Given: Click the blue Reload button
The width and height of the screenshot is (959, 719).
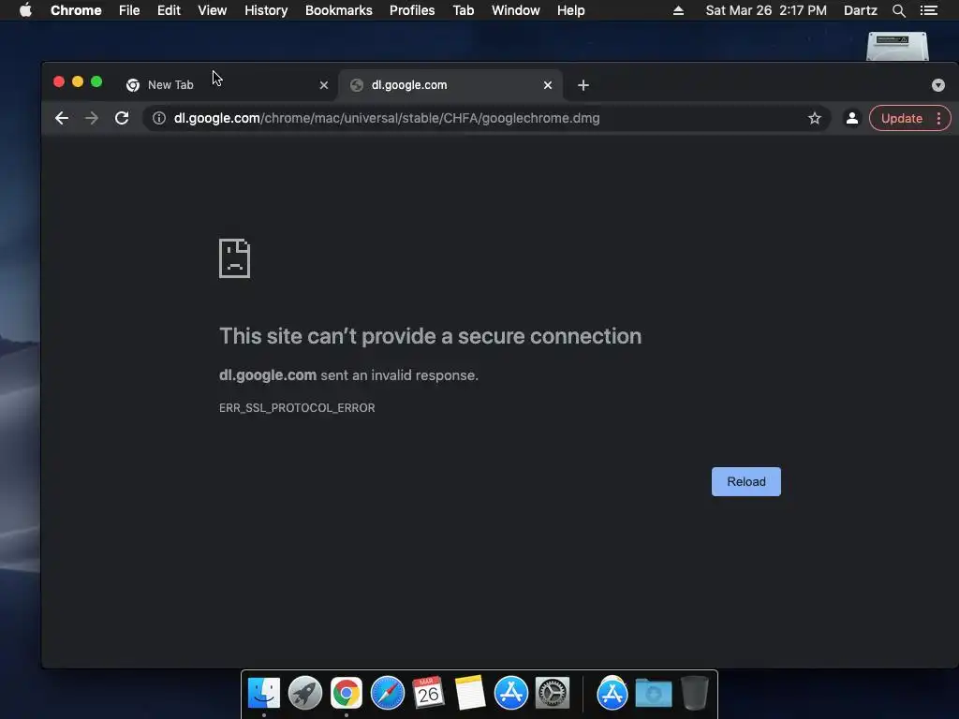Looking at the screenshot, I should pos(745,481).
